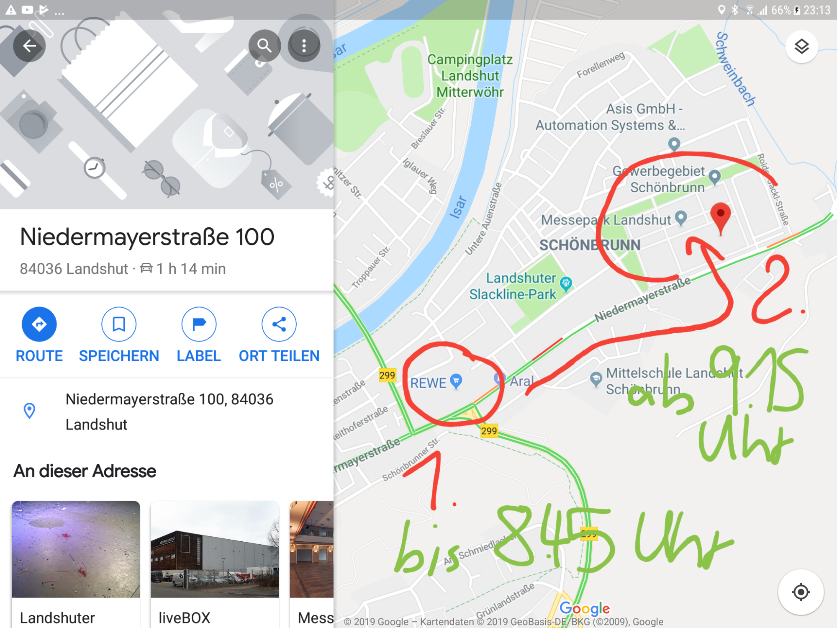Open Landshuter Slackline-Park marker
This screenshot has height=628, width=837.
point(566,284)
